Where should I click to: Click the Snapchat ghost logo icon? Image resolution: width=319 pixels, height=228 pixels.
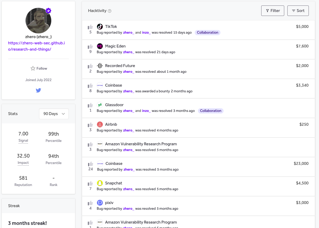[x=100, y=183]
